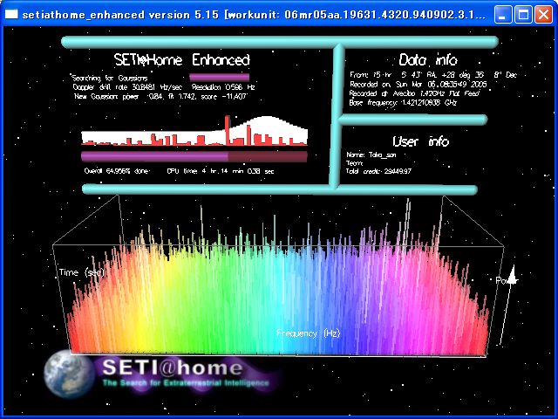This screenshot has height=419, width=558.
Task: Click the 'From: 15 hr' RA/Dec coordinates line
Action: (433, 75)
